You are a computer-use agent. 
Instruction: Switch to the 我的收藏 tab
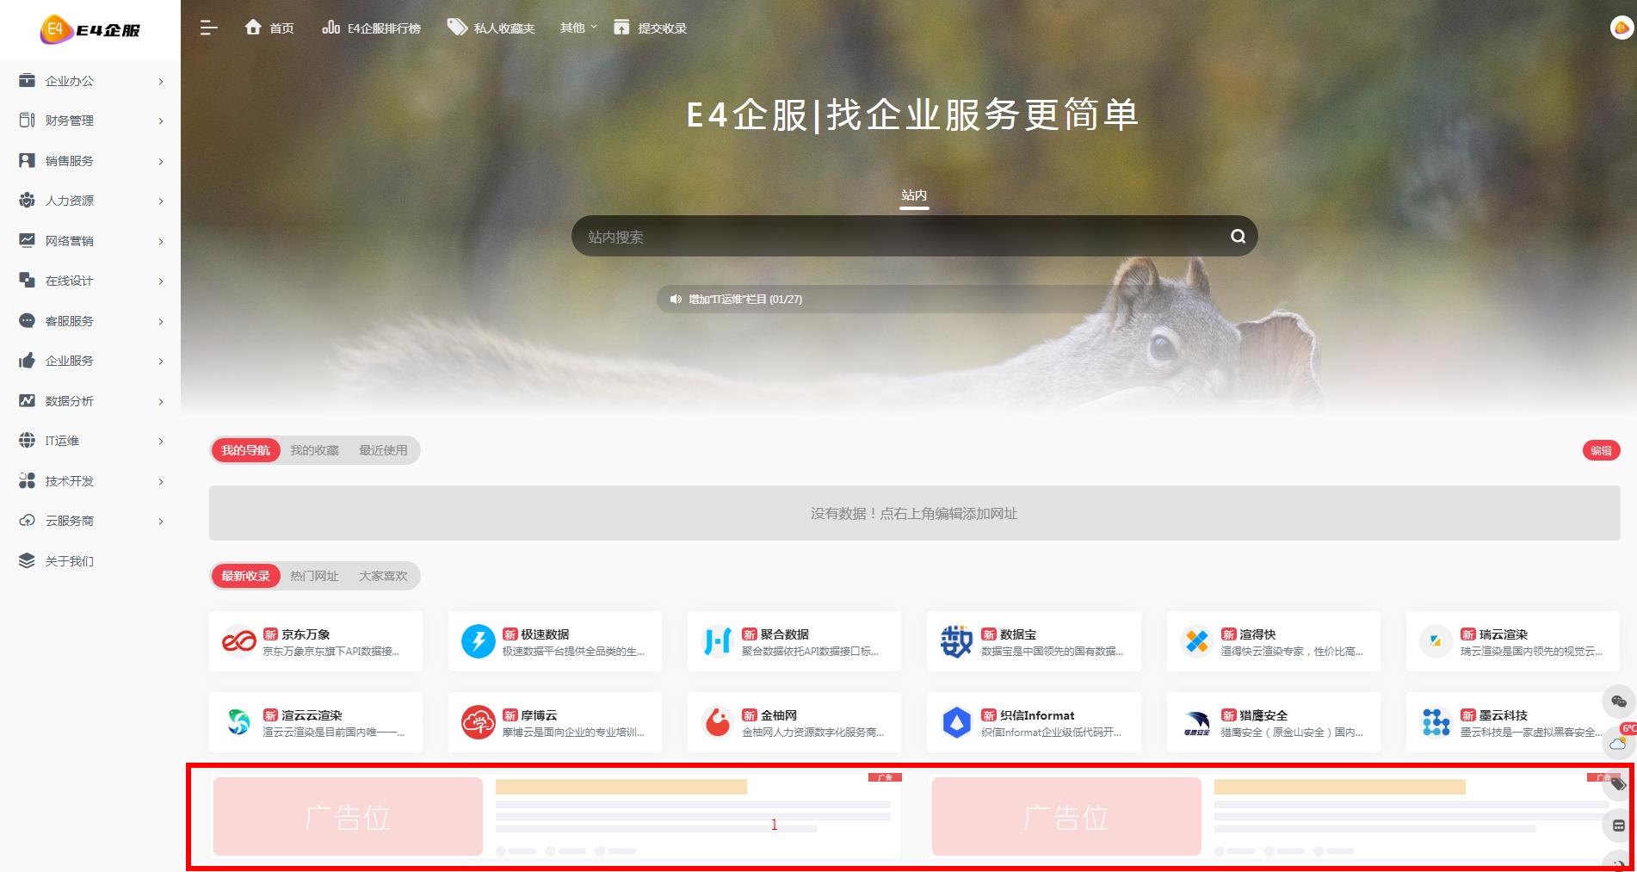pyautogui.click(x=314, y=450)
